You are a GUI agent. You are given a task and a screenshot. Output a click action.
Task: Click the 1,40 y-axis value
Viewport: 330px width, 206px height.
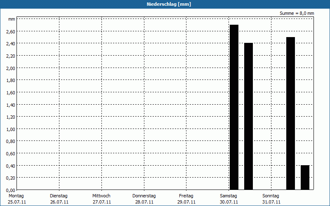click(11, 105)
